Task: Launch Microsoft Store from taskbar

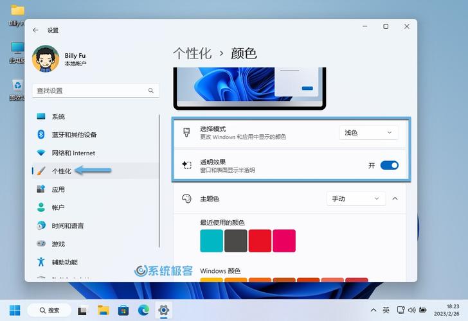Action: coord(123,311)
